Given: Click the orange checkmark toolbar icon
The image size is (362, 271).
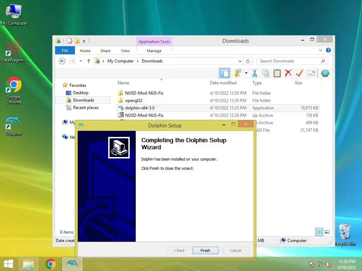Looking at the screenshot, I should [x=299, y=73].
